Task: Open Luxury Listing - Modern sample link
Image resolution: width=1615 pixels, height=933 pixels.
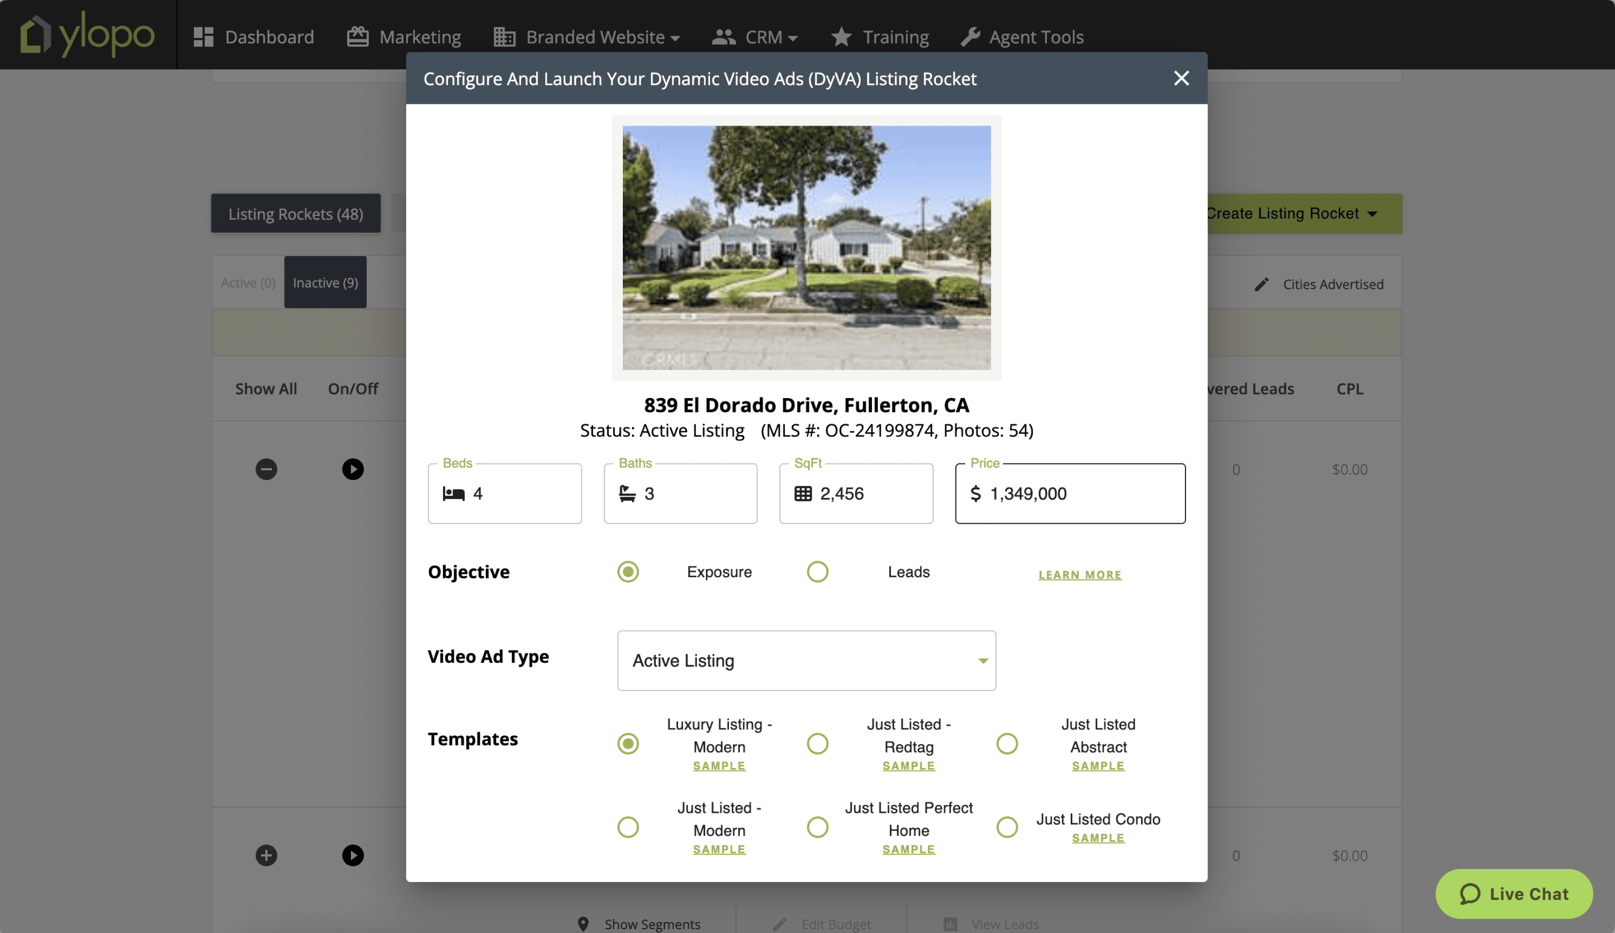Action: pyautogui.click(x=719, y=766)
